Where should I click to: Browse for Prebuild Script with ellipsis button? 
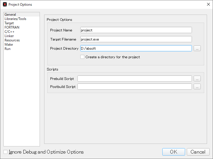pos(197,79)
